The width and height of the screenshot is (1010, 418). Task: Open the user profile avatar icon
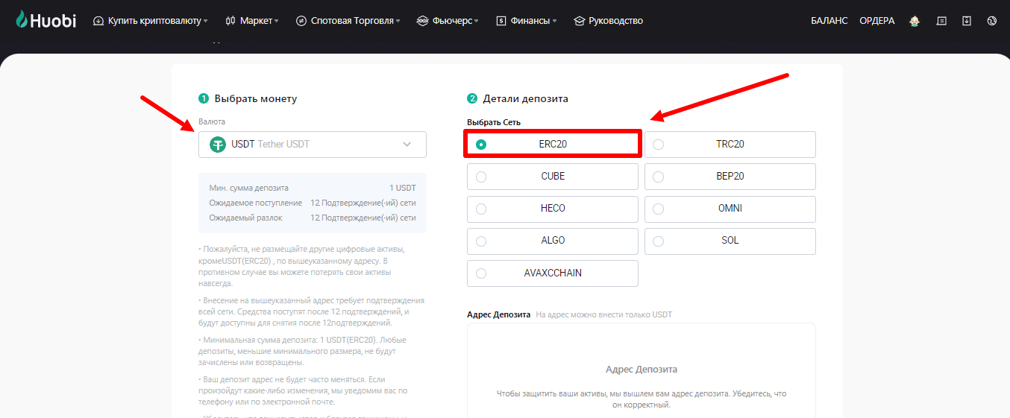click(915, 21)
